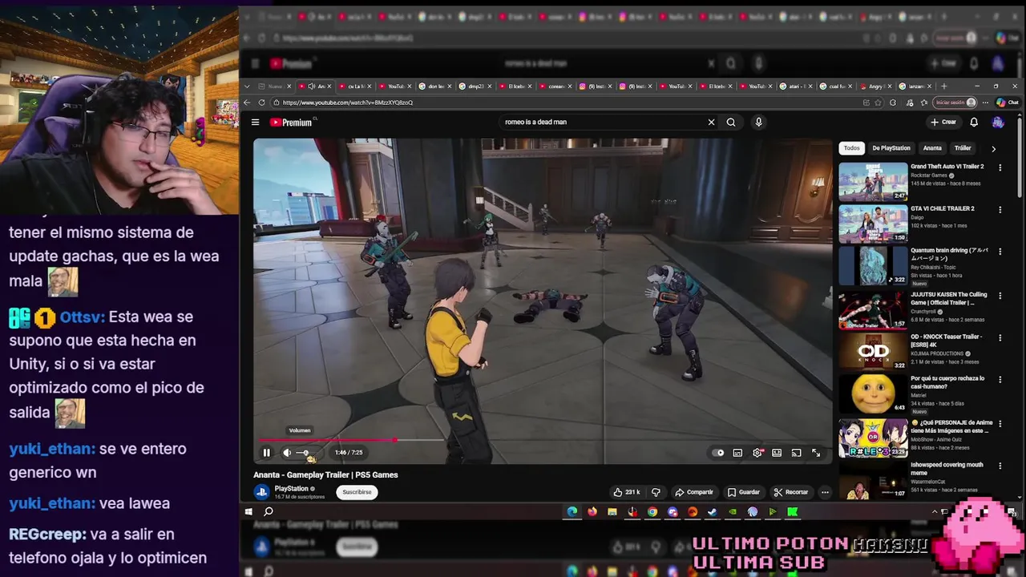1026x577 pixels.
Task: Switch to the 'don lee' browser tab
Action: point(437,86)
